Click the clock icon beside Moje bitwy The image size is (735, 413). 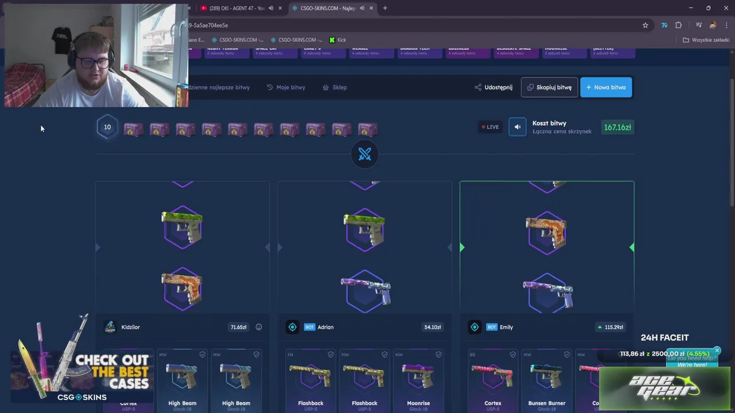coord(270,87)
